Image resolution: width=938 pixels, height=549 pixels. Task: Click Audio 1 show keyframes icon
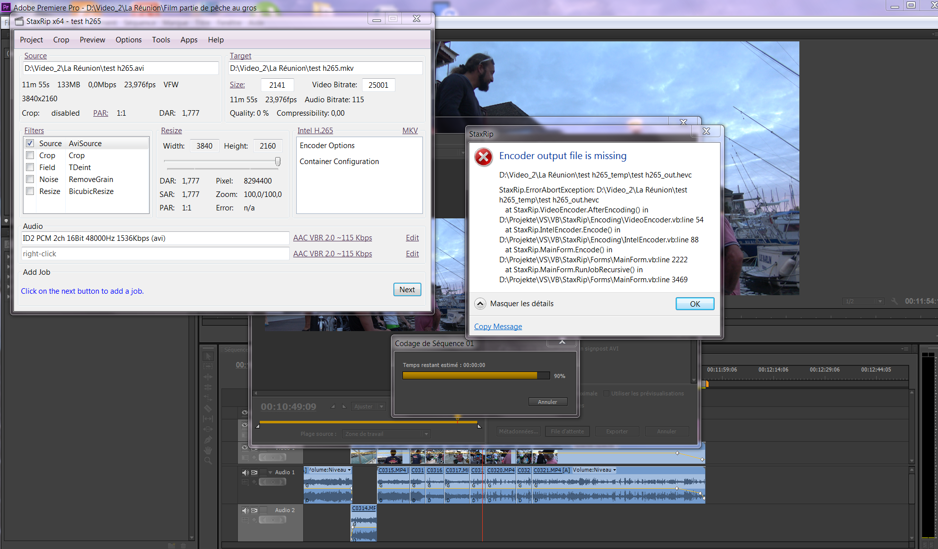coord(254,482)
